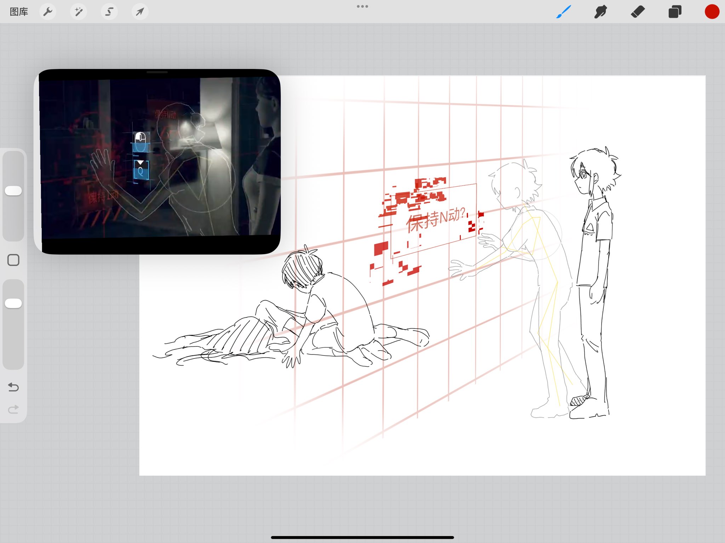Select the Smudge finger tool
725x543 pixels.
[x=600, y=12]
